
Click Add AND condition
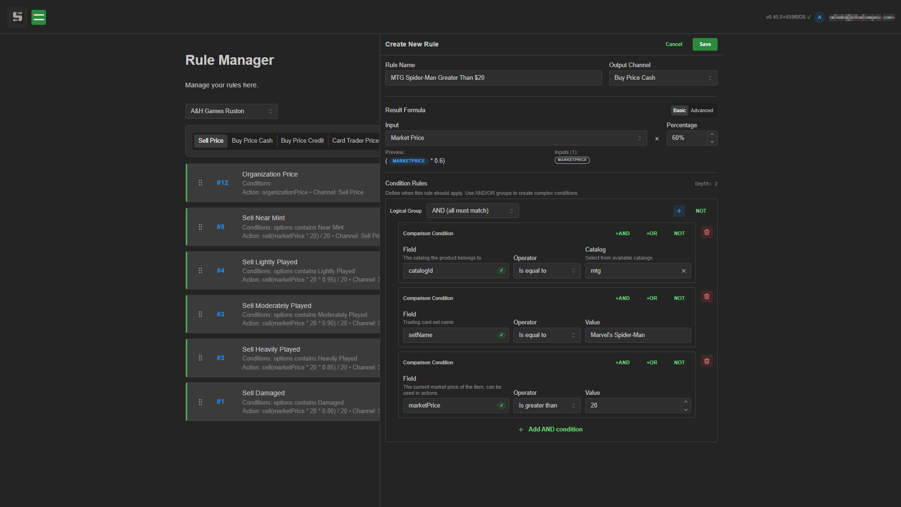point(550,429)
